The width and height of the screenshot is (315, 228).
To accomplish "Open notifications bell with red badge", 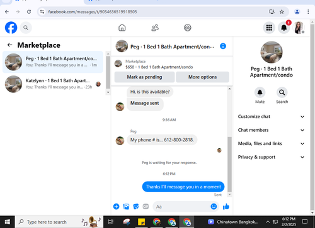I will click(284, 28).
